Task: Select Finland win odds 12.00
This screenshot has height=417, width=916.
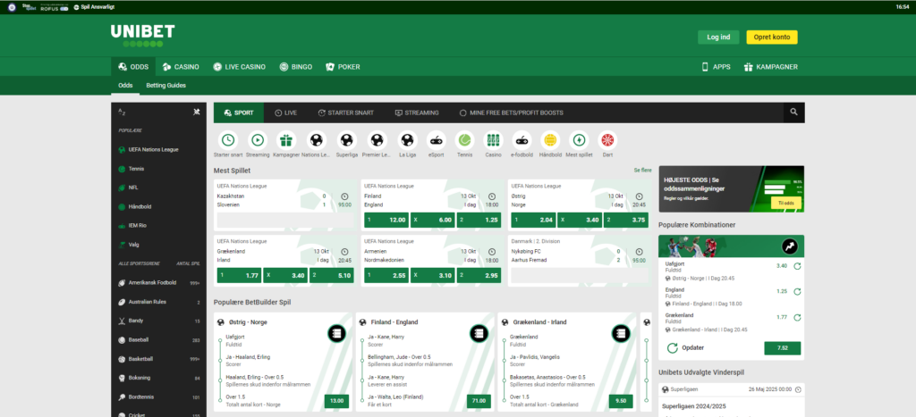Action: pyautogui.click(x=385, y=220)
